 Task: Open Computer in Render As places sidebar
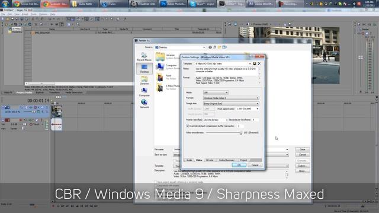tap(144, 92)
